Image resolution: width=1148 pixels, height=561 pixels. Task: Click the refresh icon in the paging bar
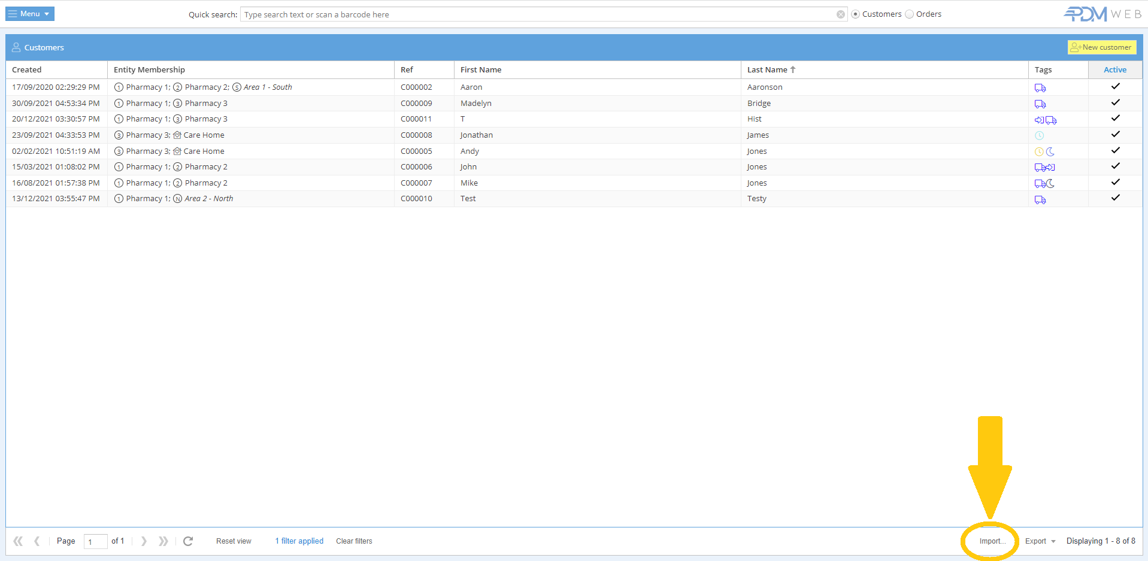[188, 541]
